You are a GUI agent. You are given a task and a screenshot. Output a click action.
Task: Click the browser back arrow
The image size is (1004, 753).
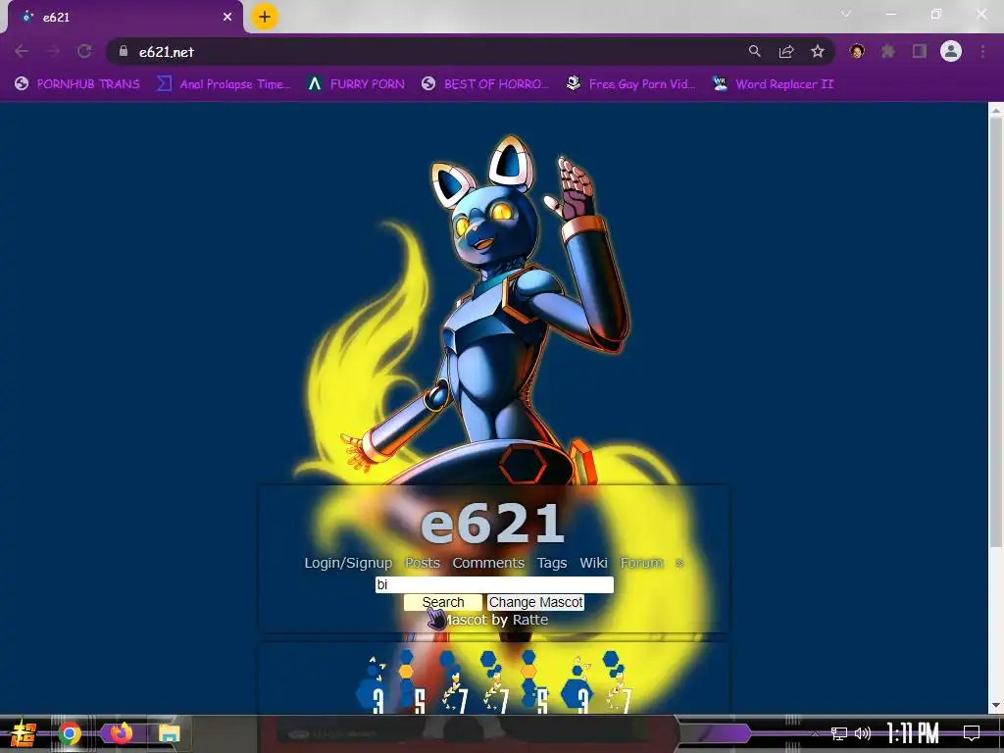(22, 51)
